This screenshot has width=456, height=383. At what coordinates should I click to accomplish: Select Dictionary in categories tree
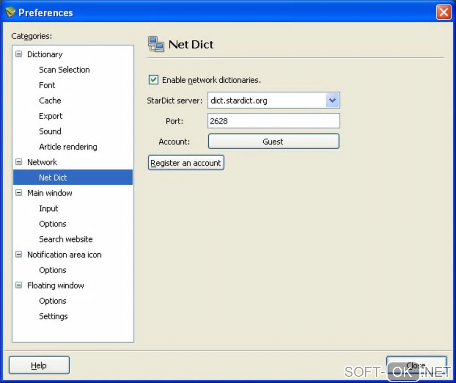pyautogui.click(x=45, y=55)
